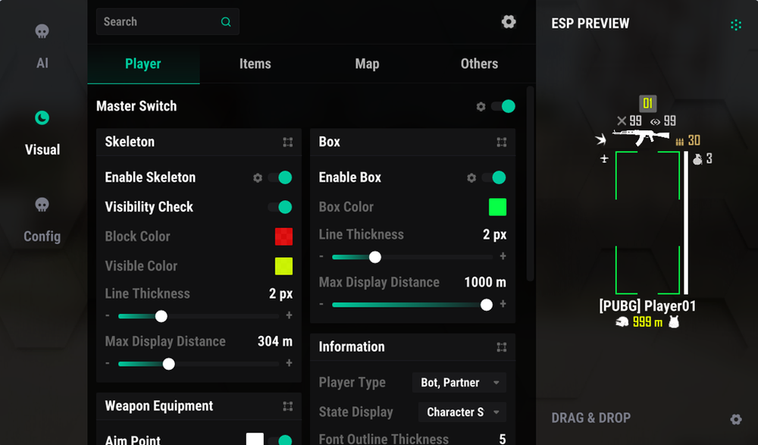758x445 pixels.
Task: Click the ESP Preview dots icon
Action: coord(735,25)
